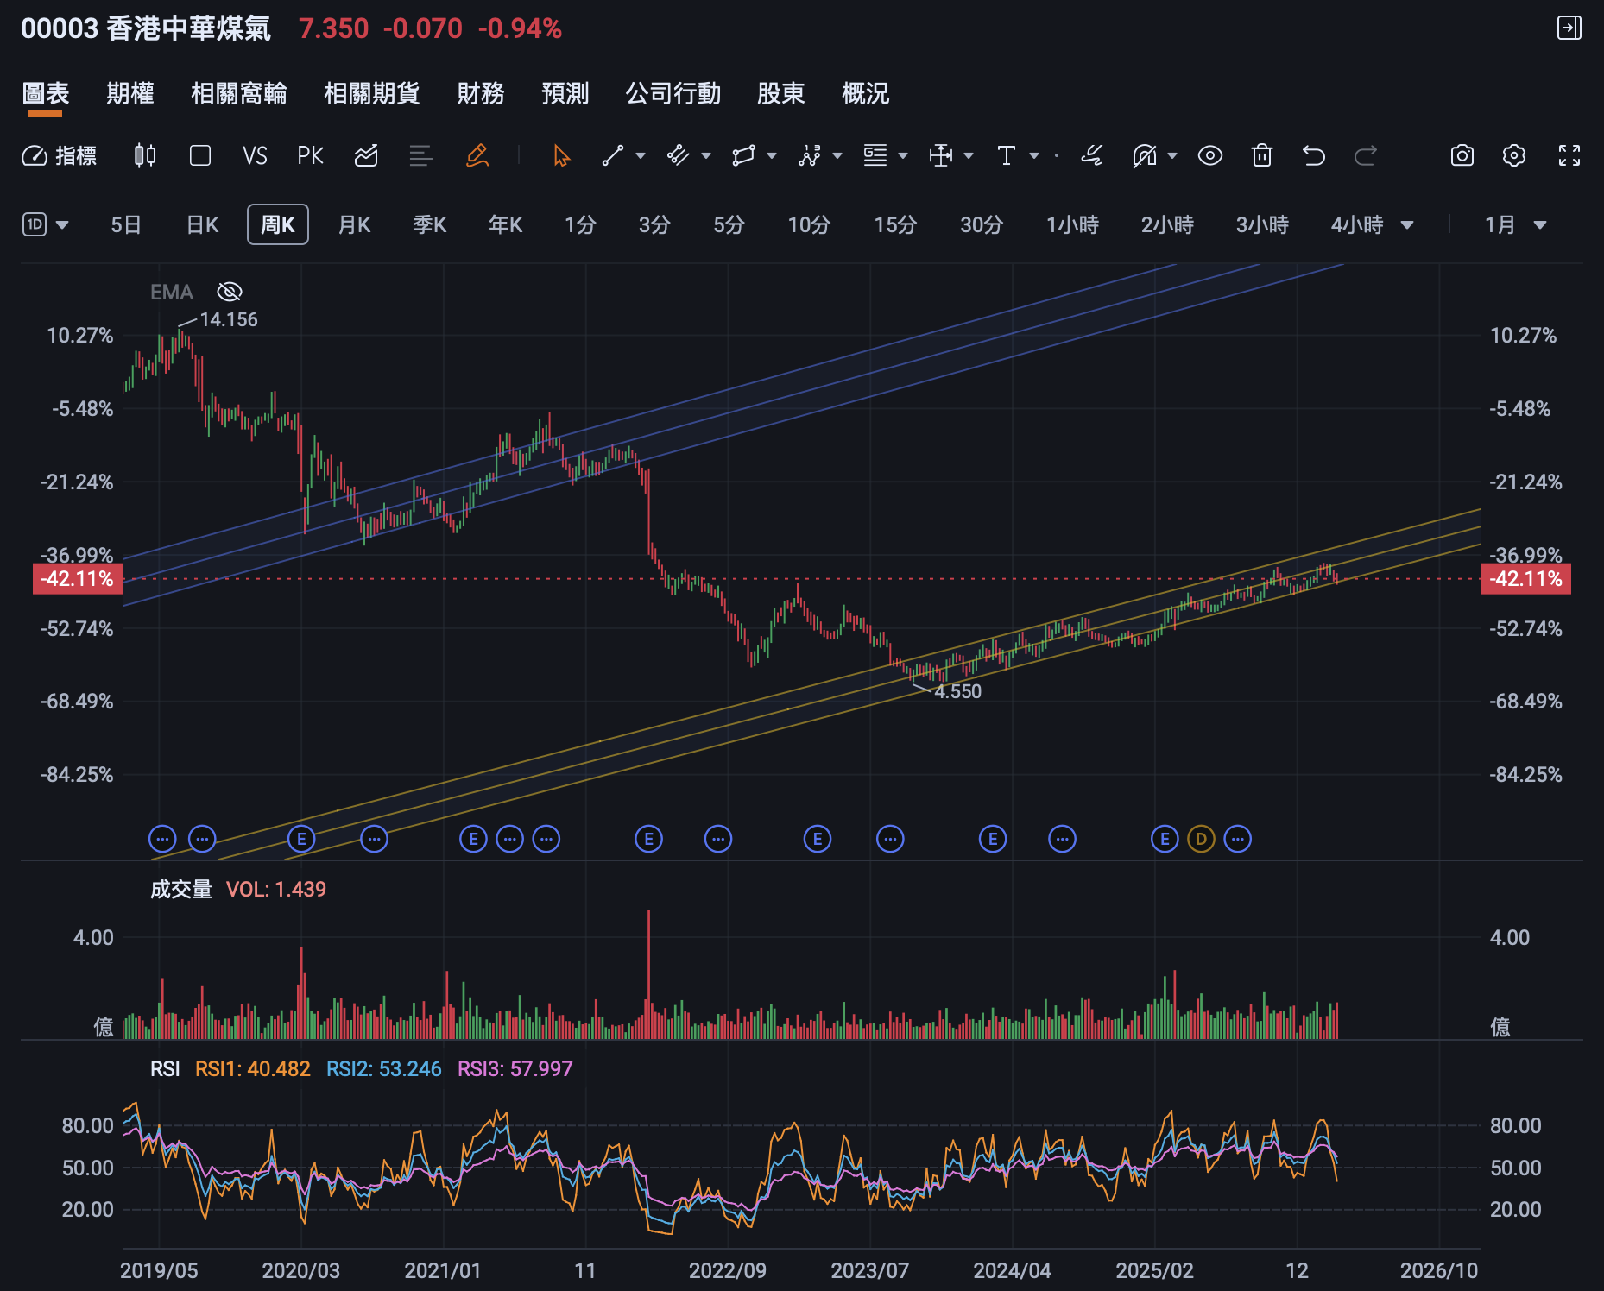Expand more intervals after 4小時
This screenshot has height=1291, width=1604.
point(1407,225)
